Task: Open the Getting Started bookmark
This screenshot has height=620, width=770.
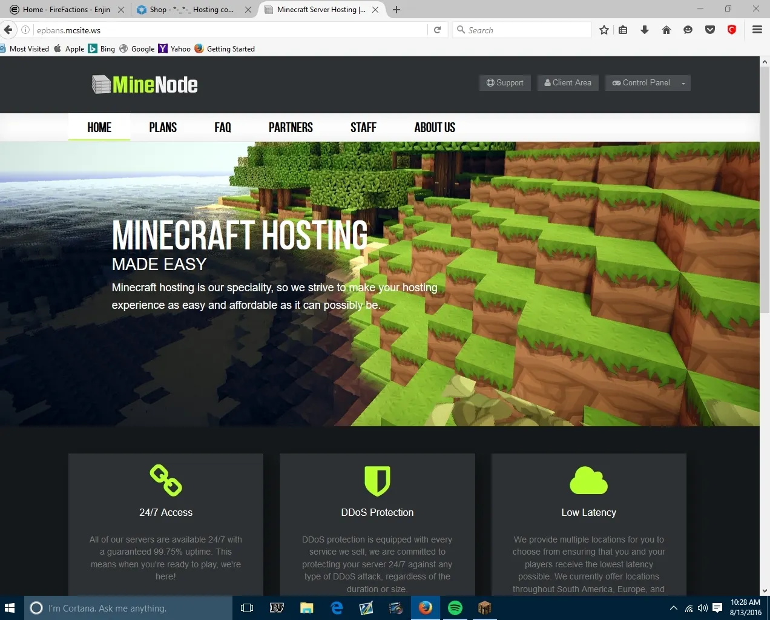Action: [x=225, y=48]
